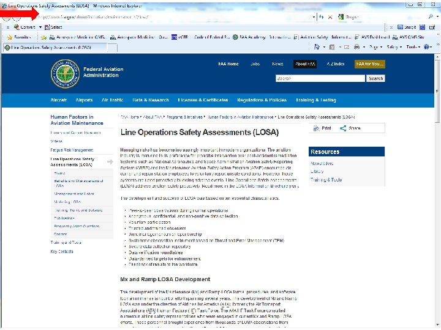The width and height of the screenshot is (441, 330).
Task: Click the red Stop loading icon
Action: click(x=330, y=17)
